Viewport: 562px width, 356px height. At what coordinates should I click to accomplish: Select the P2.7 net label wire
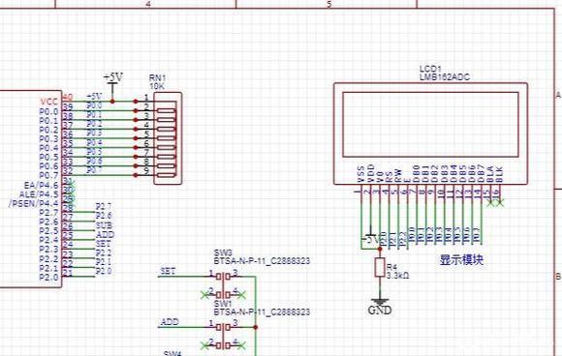point(104,207)
